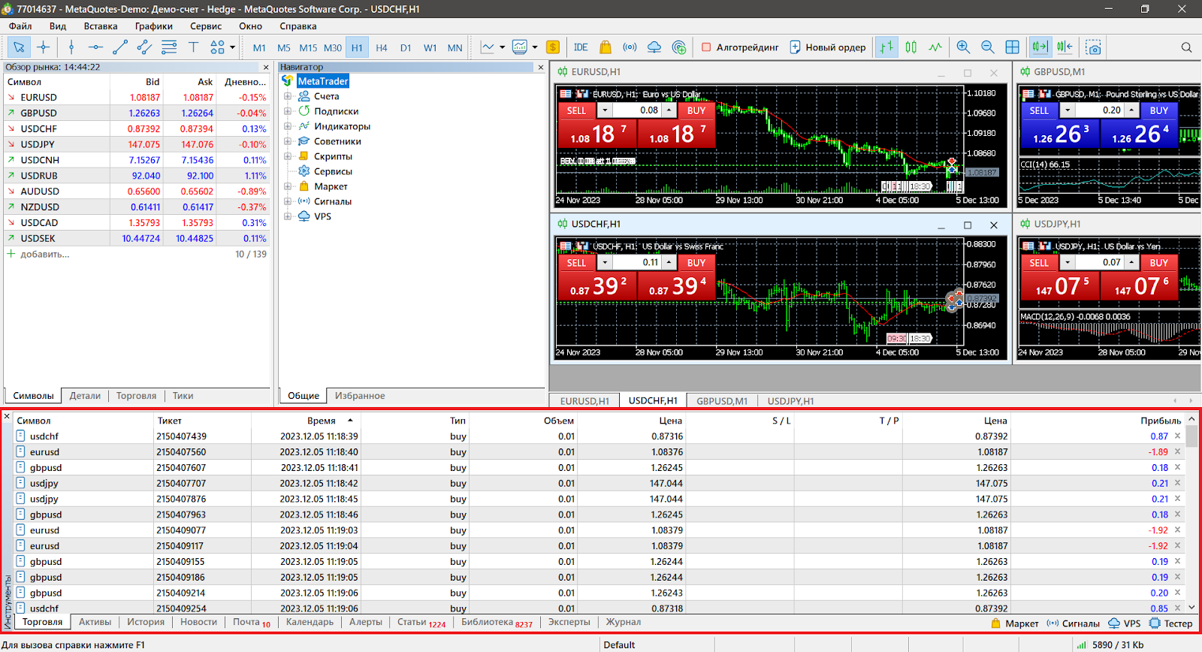Toggle chart auto-scroll to latest bar
1202x652 pixels.
coord(1040,47)
